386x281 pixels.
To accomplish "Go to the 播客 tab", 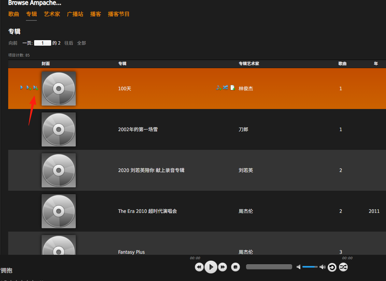I will click(x=96, y=14).
